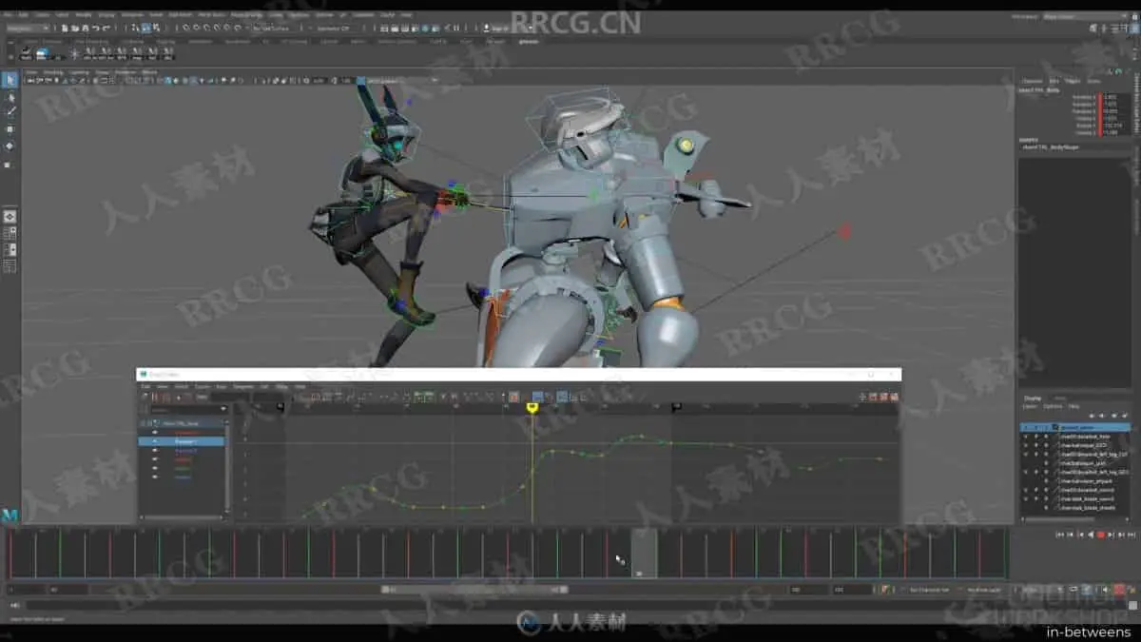Stop playback with the red button
The width and height of the screenshot is (1141, 642).
1101,535
